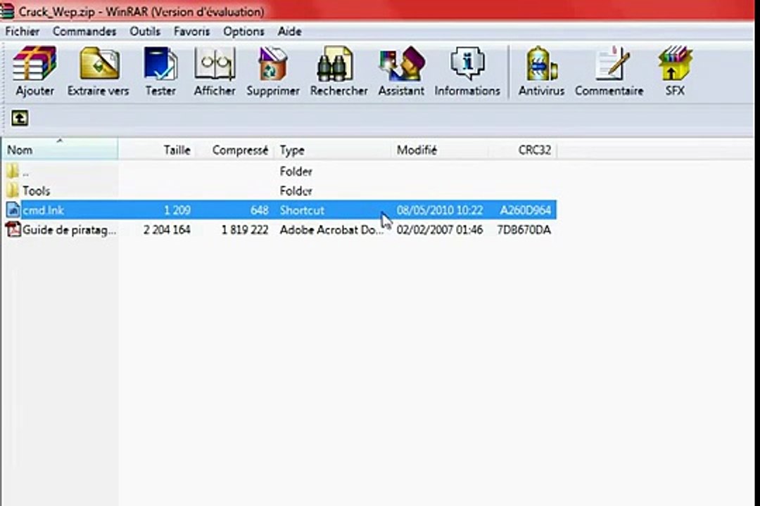The width and height of the screenshot is (760, 506).
Task: Sort by the Type column header
Action: point(333,150)
